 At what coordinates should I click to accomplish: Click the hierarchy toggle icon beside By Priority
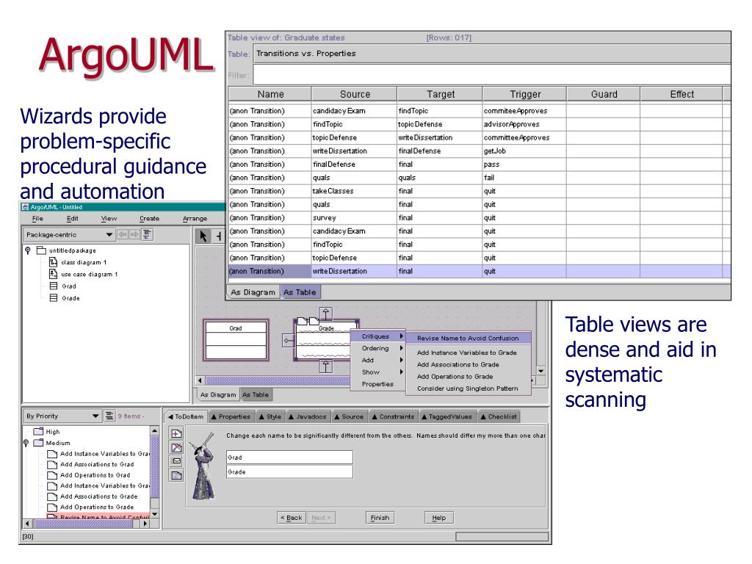point(109,416)
